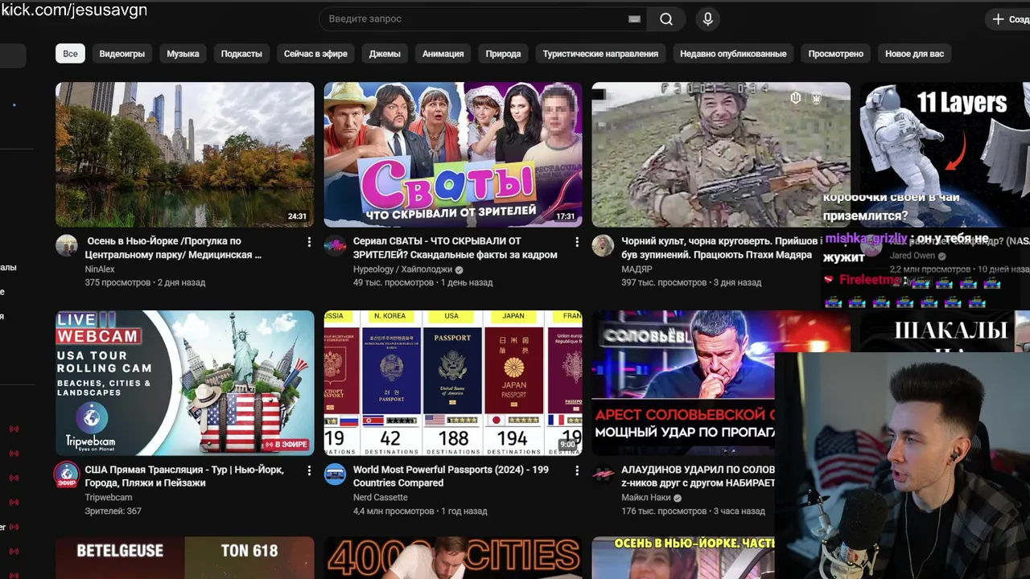Open Майкл Наки channel avatar
The image size is (1030, 579).
(603, 474)
